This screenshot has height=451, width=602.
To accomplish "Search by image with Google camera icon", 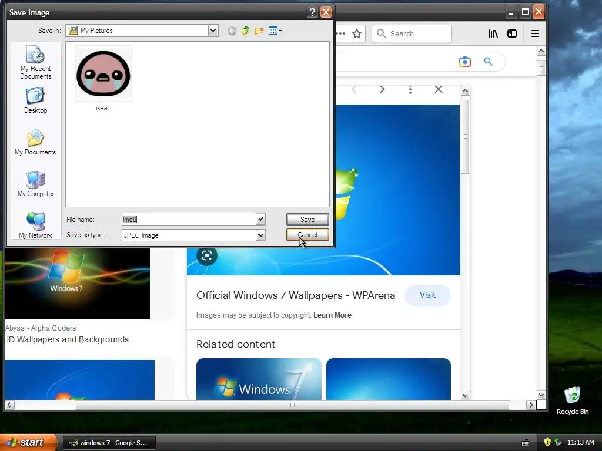I will (465, 62).
